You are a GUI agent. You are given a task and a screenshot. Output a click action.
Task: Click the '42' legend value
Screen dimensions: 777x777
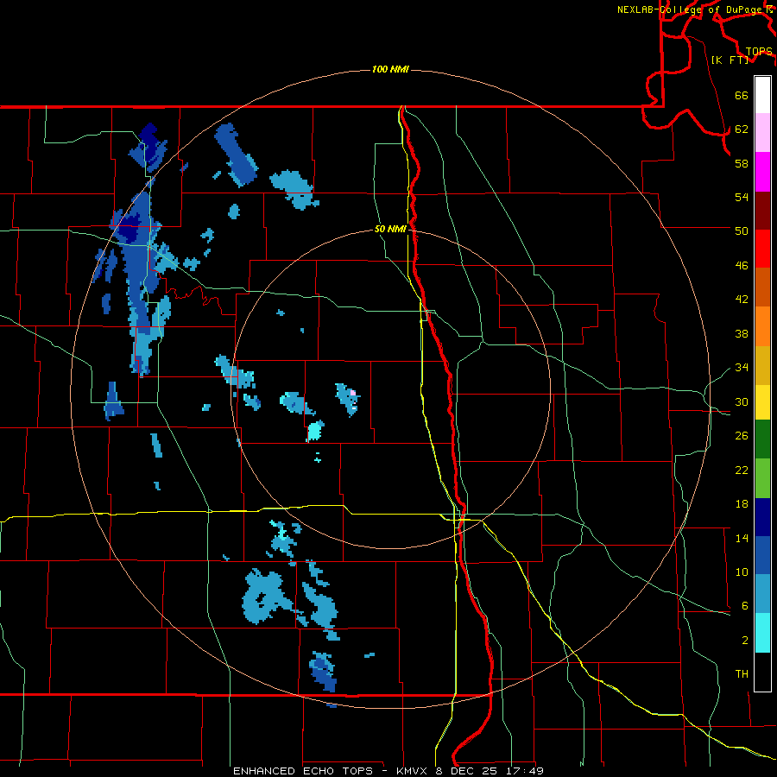click(742, 300)
